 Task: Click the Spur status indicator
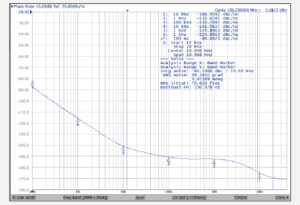point(140,198)
